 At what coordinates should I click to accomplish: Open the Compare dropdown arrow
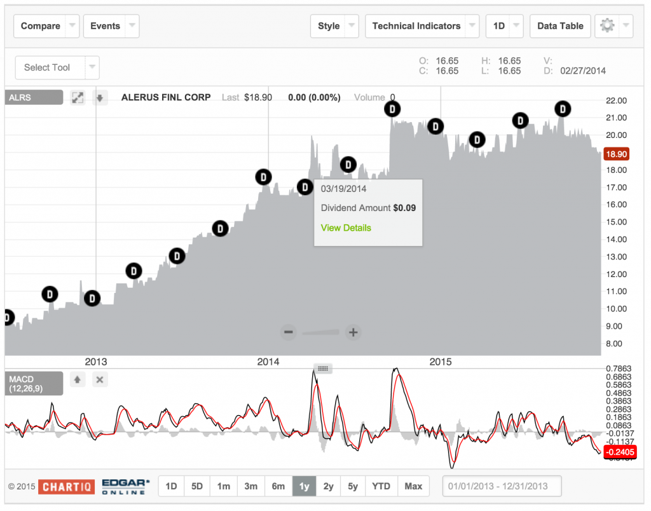point(72,26)
